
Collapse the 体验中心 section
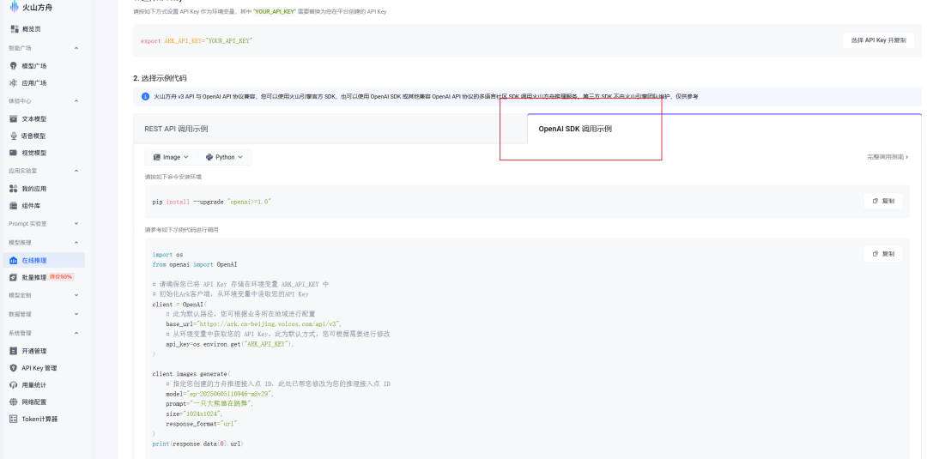[x=76, y=101]
